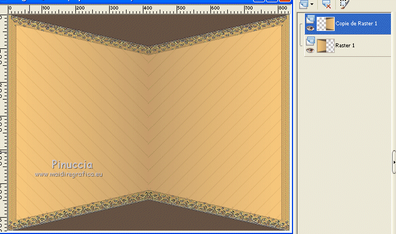Click the Delete Layer icon
396x234 pixels.
coord(326,4)
